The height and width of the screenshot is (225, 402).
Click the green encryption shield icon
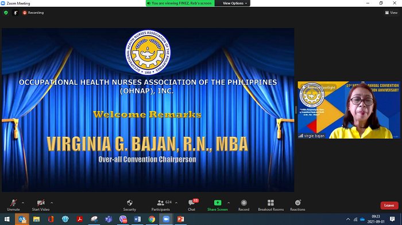[6, 13]
